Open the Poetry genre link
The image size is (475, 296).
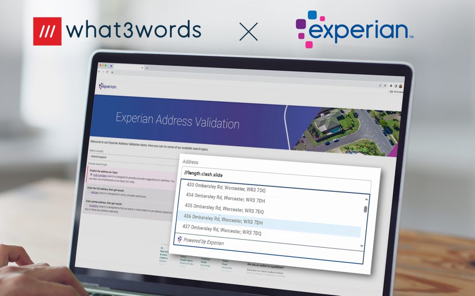204,262
